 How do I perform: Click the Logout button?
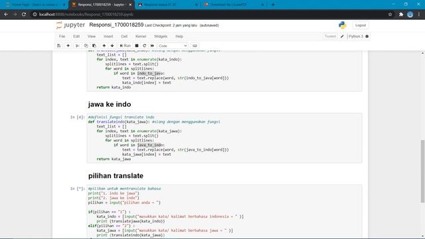click(361, 25)
